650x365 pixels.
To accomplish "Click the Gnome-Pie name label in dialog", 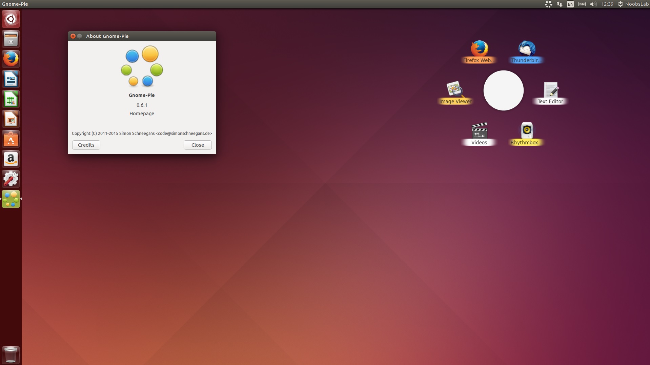I will coord(142,95).
